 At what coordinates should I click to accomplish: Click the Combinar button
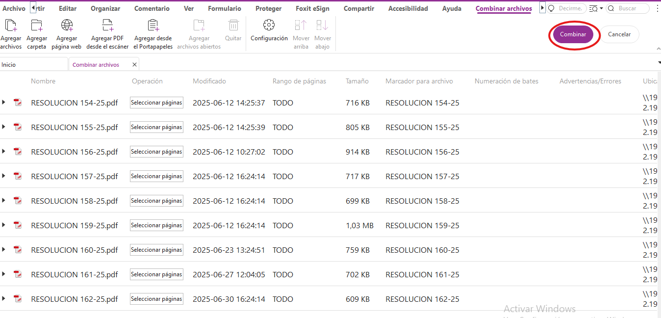574,34
